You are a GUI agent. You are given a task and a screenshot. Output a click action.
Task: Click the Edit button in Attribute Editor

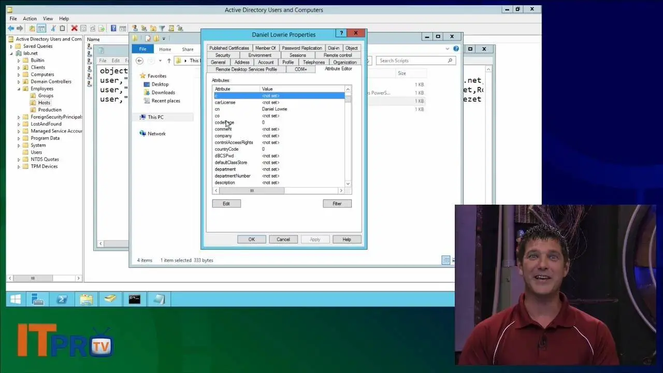[x=226, y=204]
